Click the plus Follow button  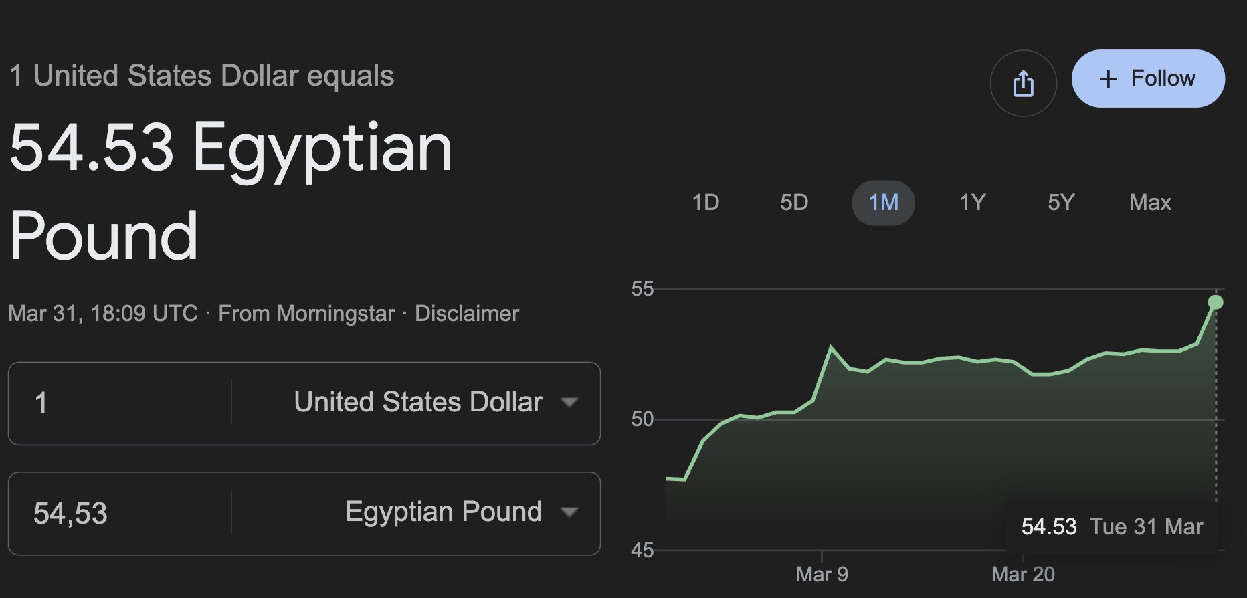pos(1148,79)
